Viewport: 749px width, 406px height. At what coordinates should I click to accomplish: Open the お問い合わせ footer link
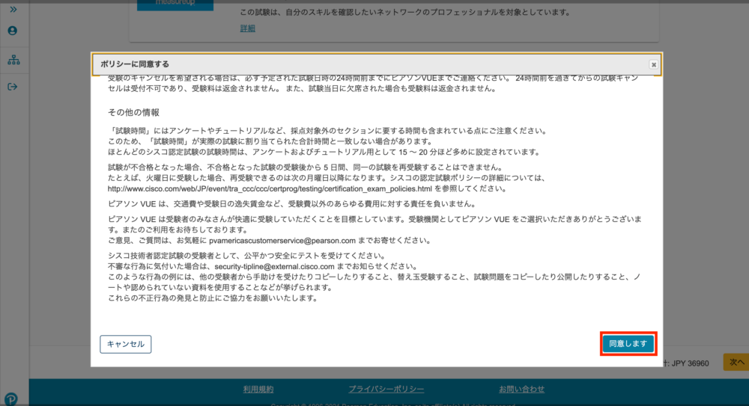[521, 390]
